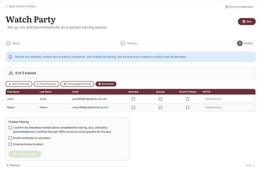Mark all attendees as attended
Image resolution: width=260 pixels, height=171 pixels.
(x=19, y=84)
